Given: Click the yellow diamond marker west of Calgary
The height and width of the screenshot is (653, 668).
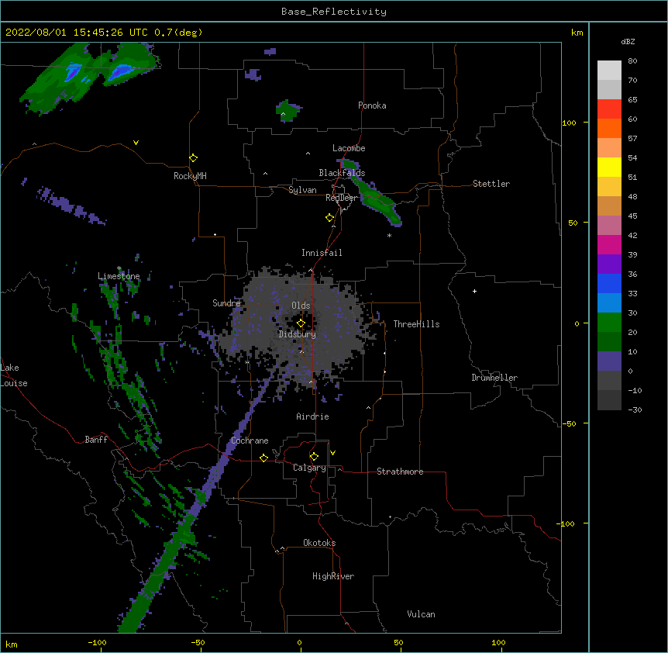Looking at the screenshot, I should tap(263, 458).
